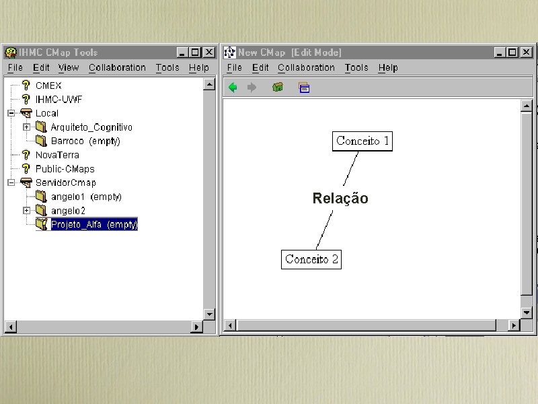Click up arrow of CMap canvas vertical scrollbar
538x404 pixels.
click(527, 106)
